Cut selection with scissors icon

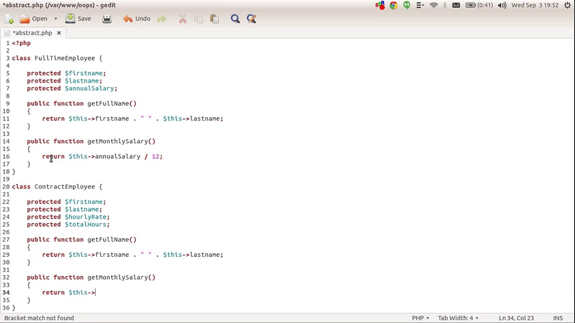[x=182, y=19]
